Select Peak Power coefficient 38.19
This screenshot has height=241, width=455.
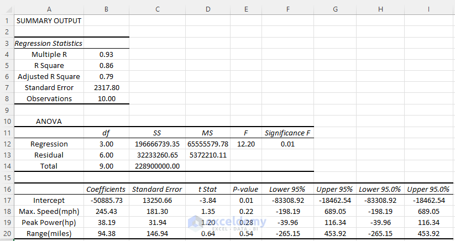tap(107, 222)
